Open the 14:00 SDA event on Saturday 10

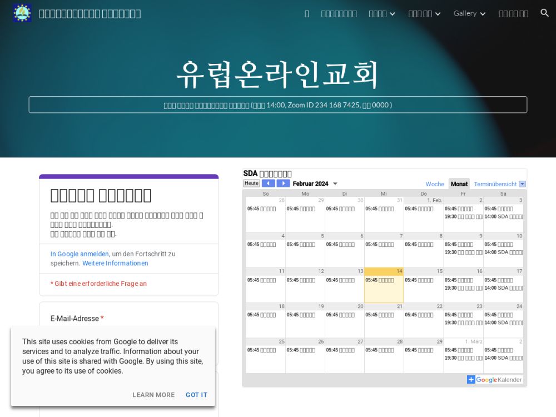(503, 252)
